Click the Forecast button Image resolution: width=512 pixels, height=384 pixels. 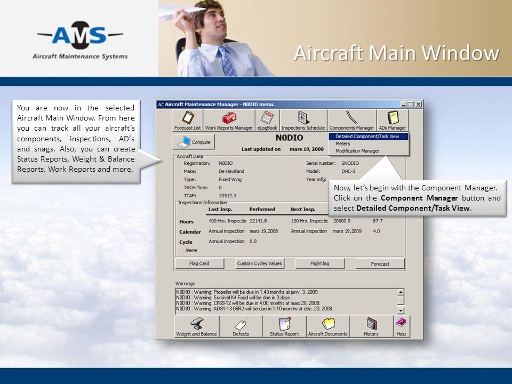pyautogui.click(x=380, y=264)
